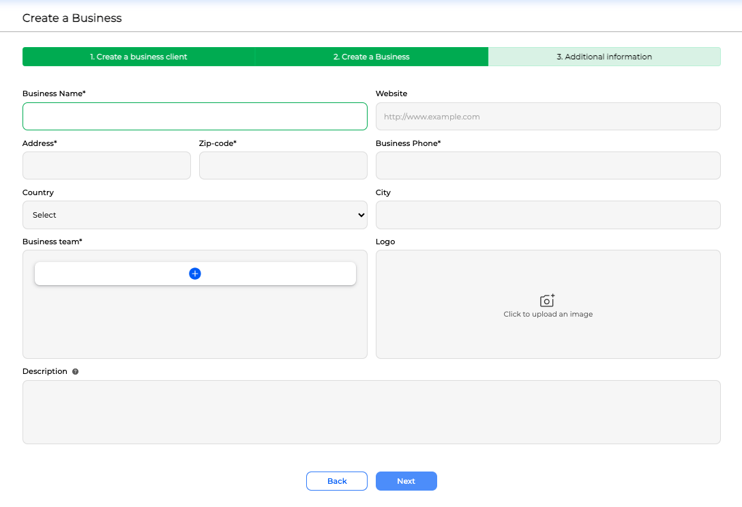Click the Address input field
742x507 pixels.
pos(106,166)
